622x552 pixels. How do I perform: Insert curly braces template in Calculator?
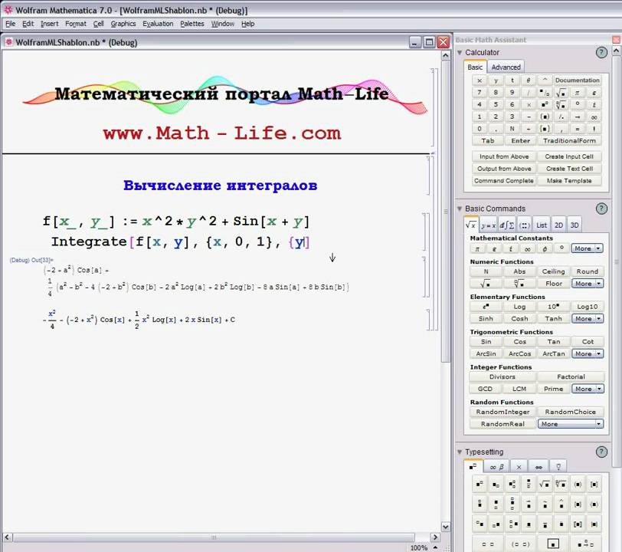(x=545, y=129)
